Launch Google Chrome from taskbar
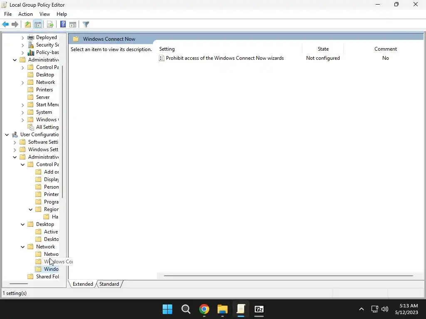 (204, 309)
